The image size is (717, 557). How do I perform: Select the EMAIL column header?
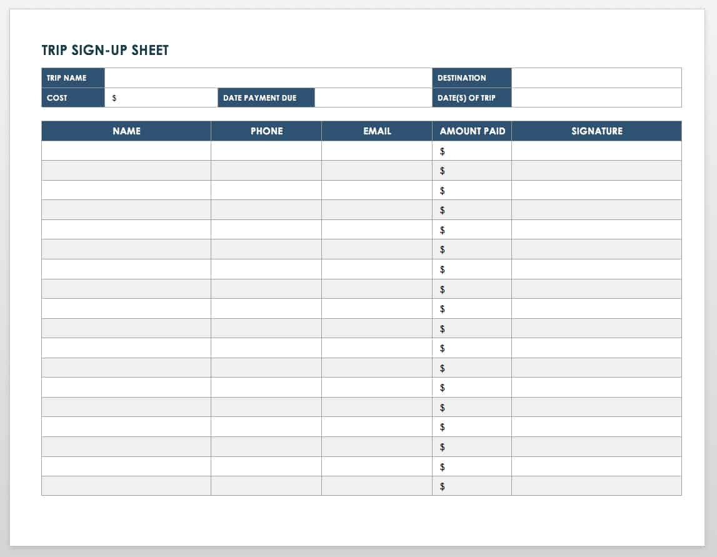click(x=376, y=131)
